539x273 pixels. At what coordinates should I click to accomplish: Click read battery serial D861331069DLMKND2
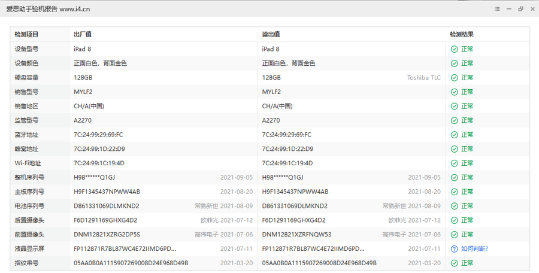pyautogui.click(x=295, y=206)
